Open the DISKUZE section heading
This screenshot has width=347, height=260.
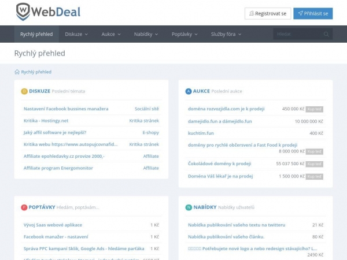(x=39, y=91)
